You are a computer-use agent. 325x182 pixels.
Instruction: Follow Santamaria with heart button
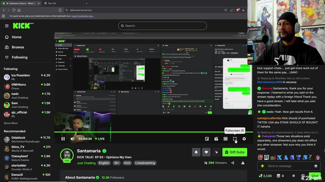(206, 152)
